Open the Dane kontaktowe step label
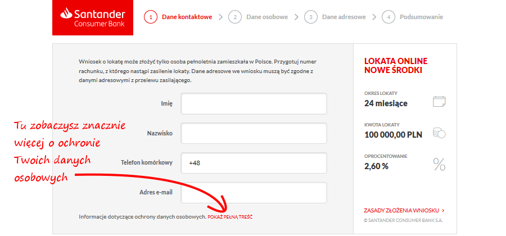 pos(187,17)
